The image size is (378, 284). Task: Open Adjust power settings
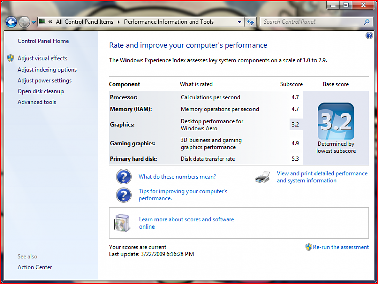coord(44,80)
